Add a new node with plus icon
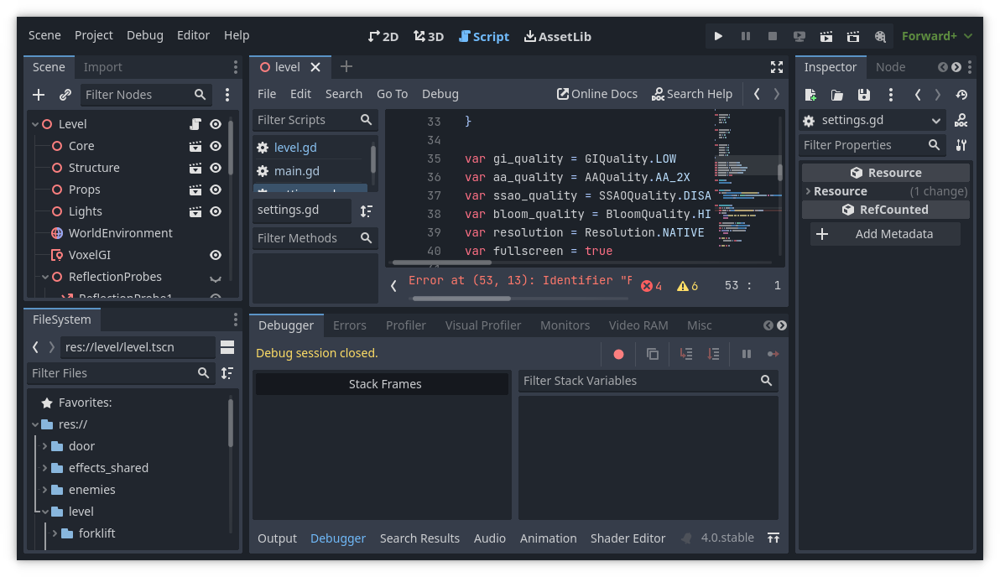The height and width of the screenshot is (577, 1000). click(39, 95)
